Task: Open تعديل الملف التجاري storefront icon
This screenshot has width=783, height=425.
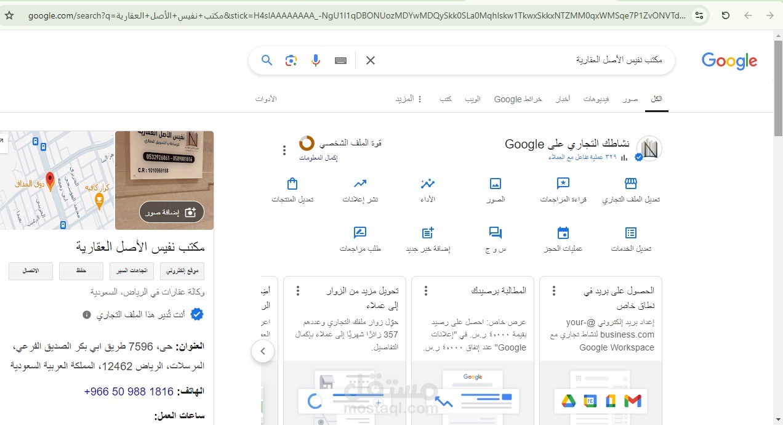Action: pos(630,184)
